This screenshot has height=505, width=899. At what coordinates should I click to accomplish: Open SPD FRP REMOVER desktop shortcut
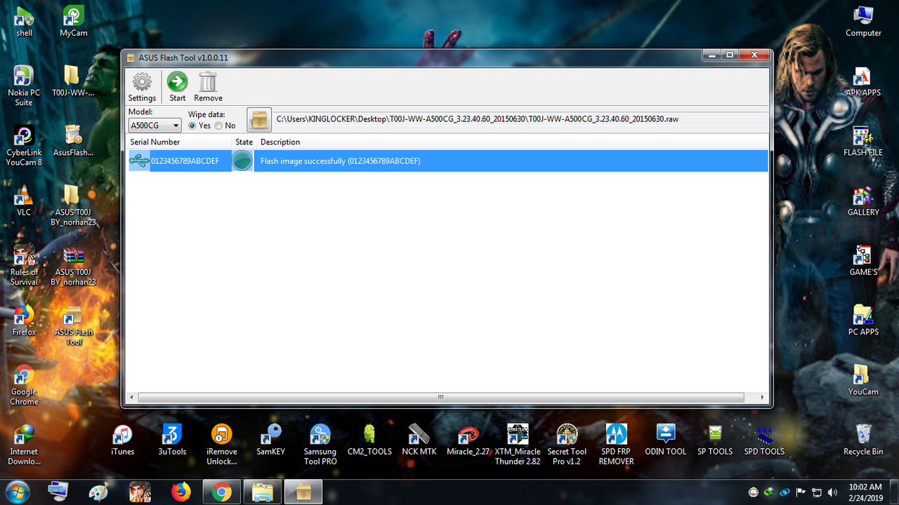616,445
